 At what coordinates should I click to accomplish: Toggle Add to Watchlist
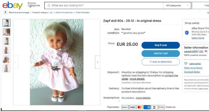161,62
